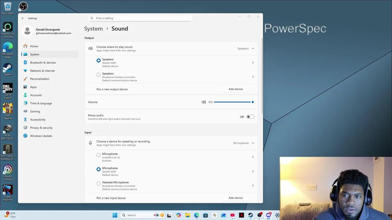The height and width of the screenshot is (220, 392).
Task: Open YouTube app from taskbar
Action: 232,215
